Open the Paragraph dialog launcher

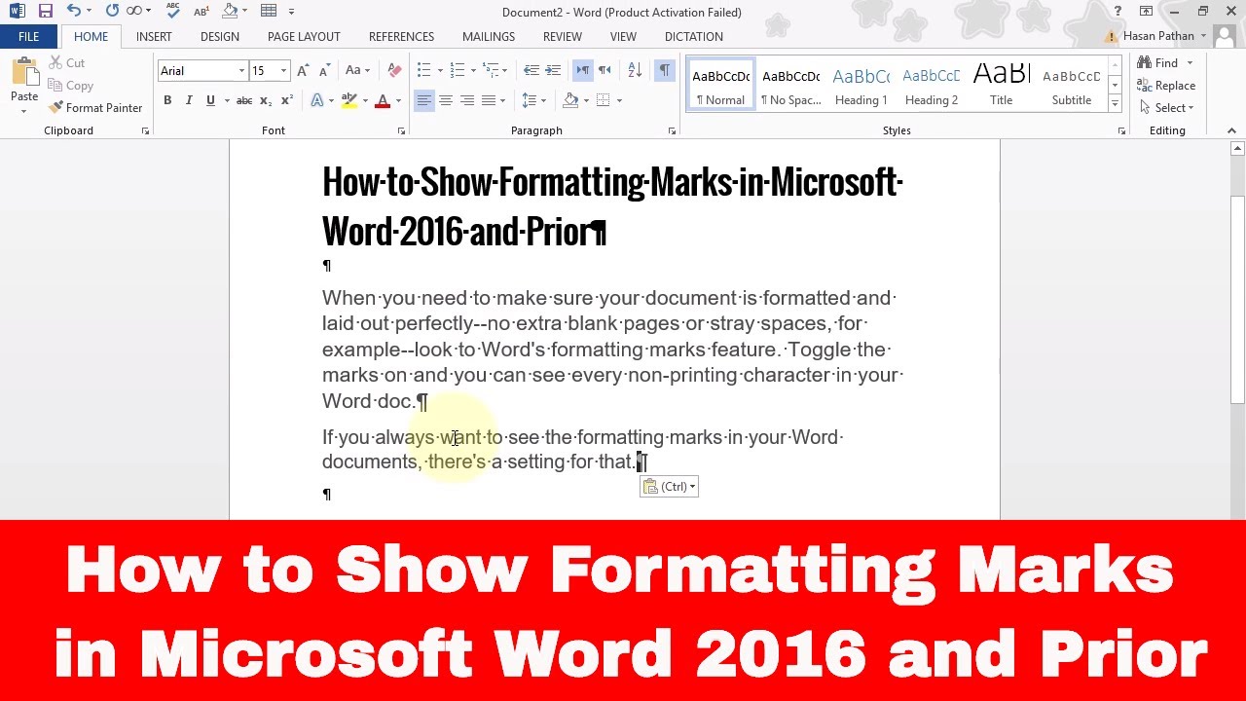point(672,130)
